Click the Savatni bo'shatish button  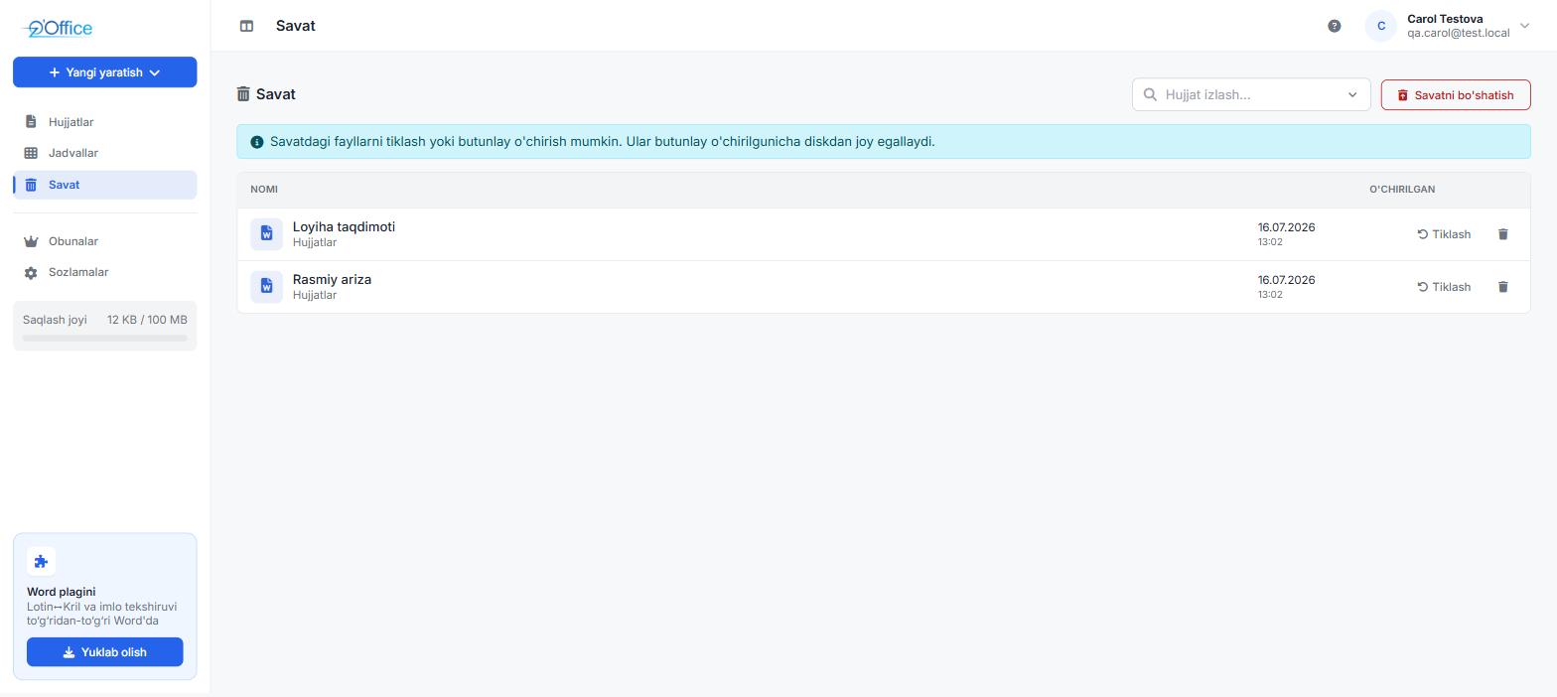1456,95
